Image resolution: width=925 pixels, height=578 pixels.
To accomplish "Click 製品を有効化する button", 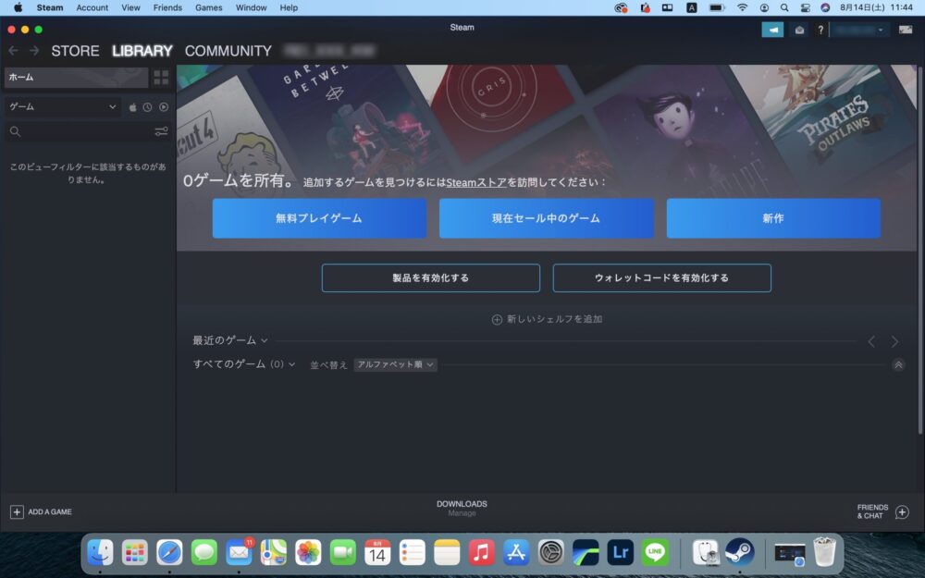I will click(431, 277).
